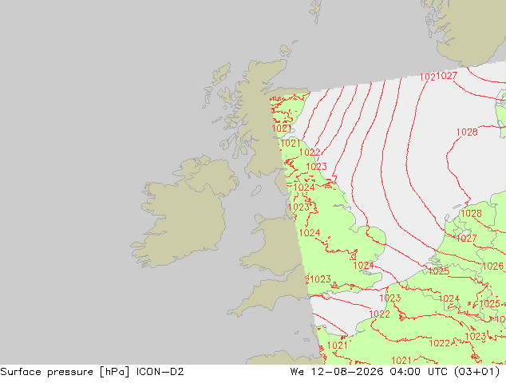Image resolution: width=506 pixels, height=391 pixels.
Task: Click the "ICON-D2" model name label
Action: coord(160,372)
